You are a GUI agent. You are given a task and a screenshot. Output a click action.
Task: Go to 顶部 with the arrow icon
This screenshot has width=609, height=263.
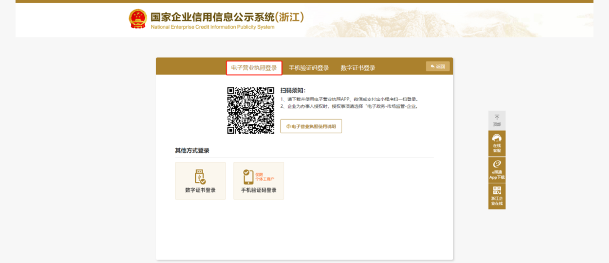(497, 120)
